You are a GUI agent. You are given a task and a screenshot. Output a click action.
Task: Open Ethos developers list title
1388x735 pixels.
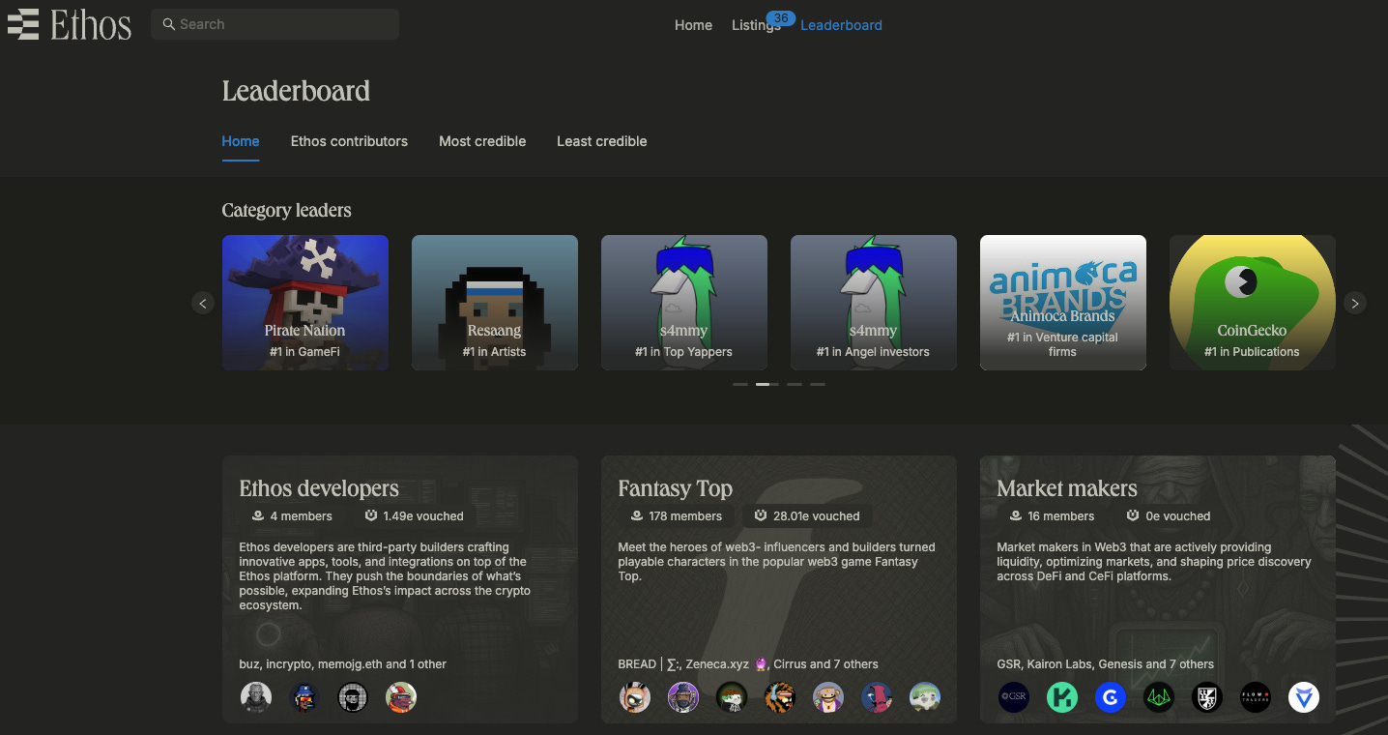pos(319,488)
